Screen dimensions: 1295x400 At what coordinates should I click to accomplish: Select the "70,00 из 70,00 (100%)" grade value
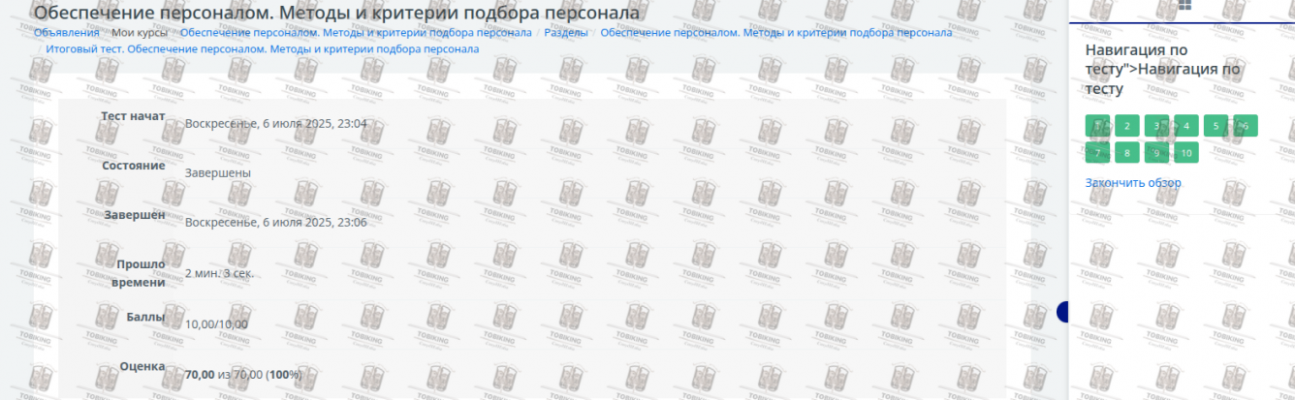[x=243, y=375]
